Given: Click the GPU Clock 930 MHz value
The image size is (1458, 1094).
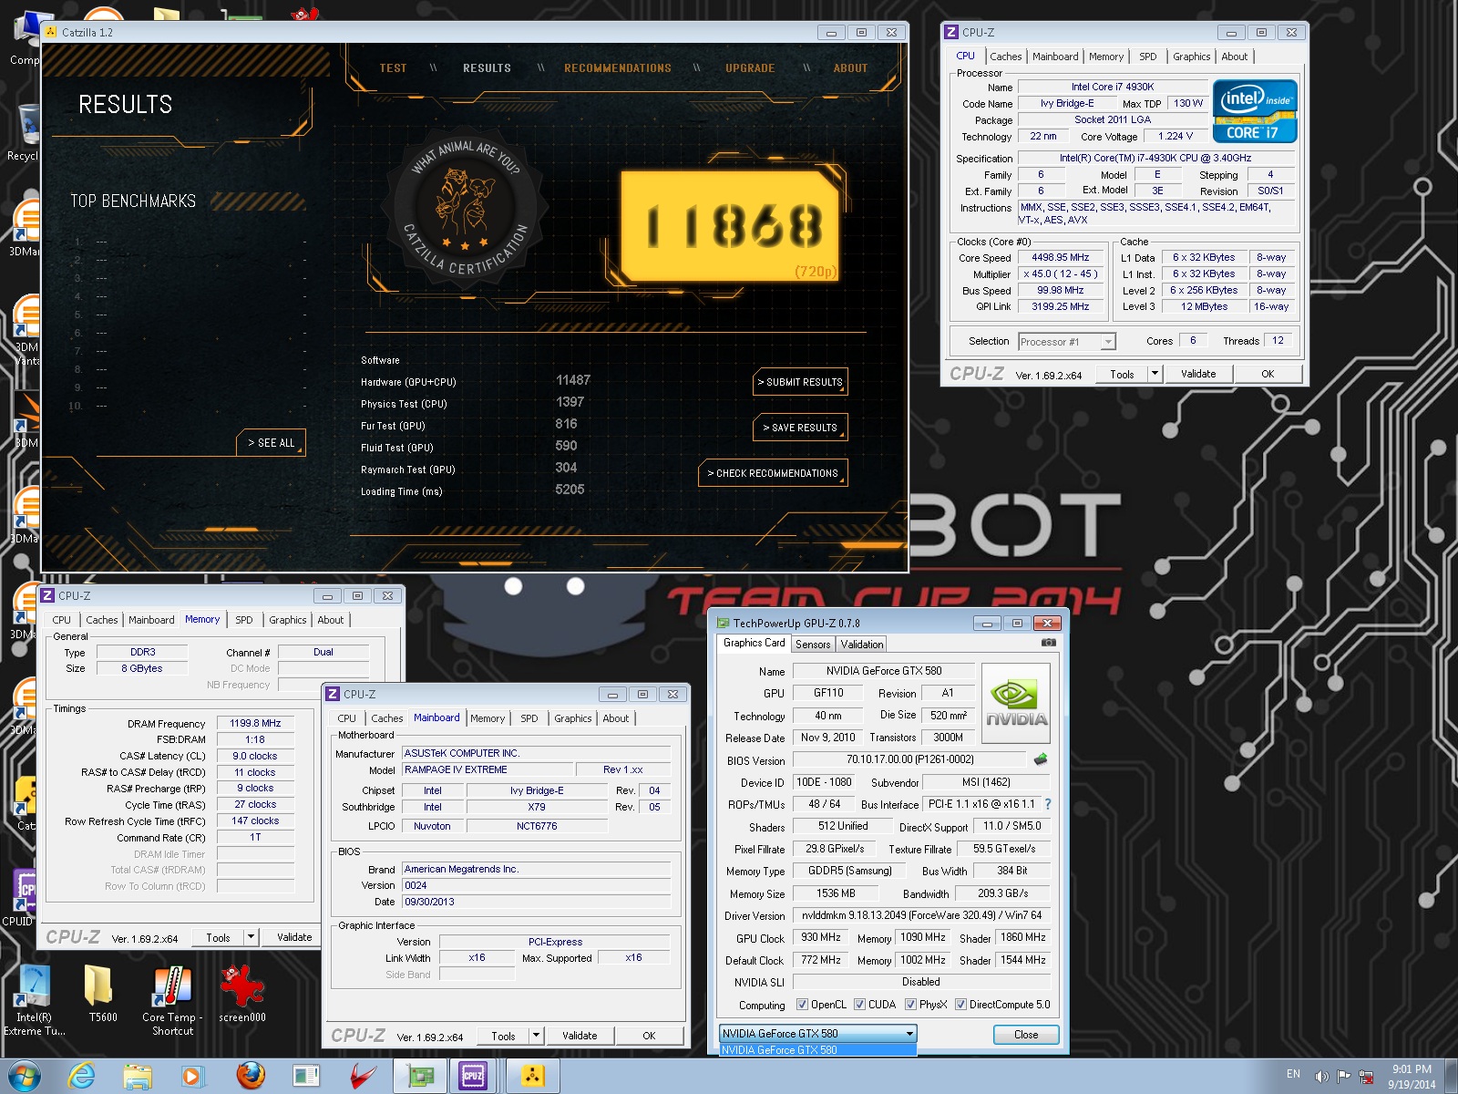Looking at the screenshot, I should (821, 937).
